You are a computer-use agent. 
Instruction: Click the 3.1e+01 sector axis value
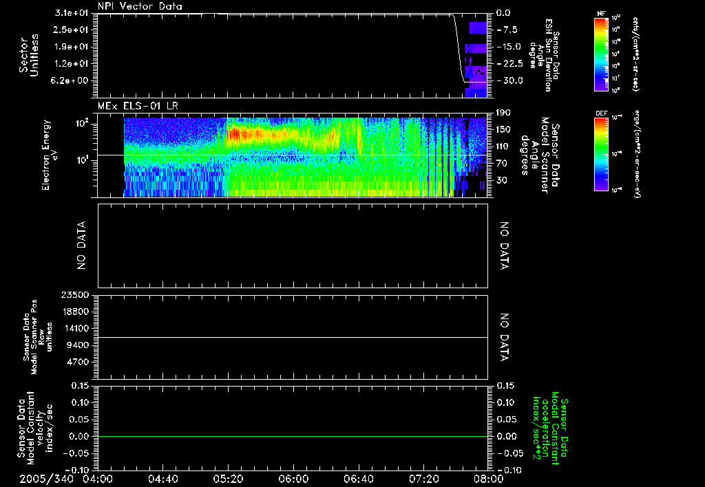71,13
